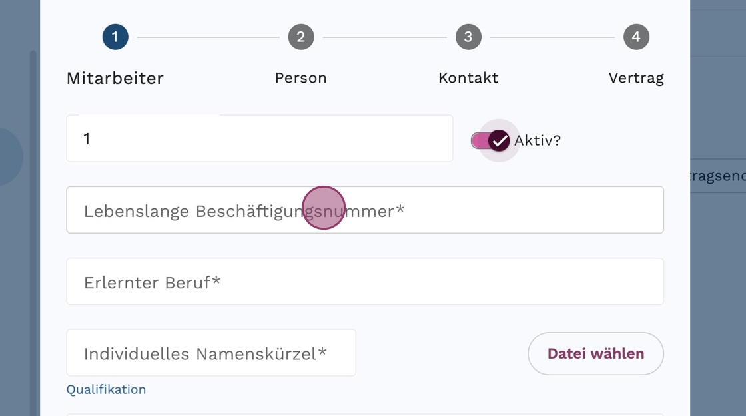Click the vertical scrollbar behind the dialog
The image size is (746, 416).
click(33, 233)
